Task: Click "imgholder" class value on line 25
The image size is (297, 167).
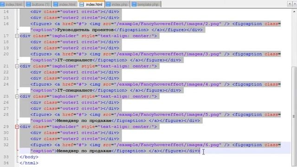Action: coord(64,96)
